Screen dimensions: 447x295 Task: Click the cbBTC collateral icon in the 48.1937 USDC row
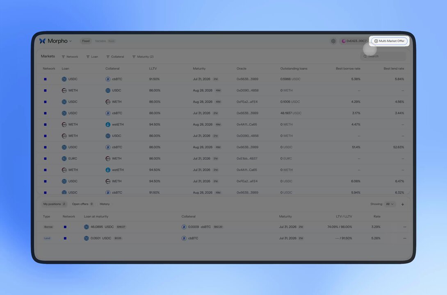click(x=108, y=113)
